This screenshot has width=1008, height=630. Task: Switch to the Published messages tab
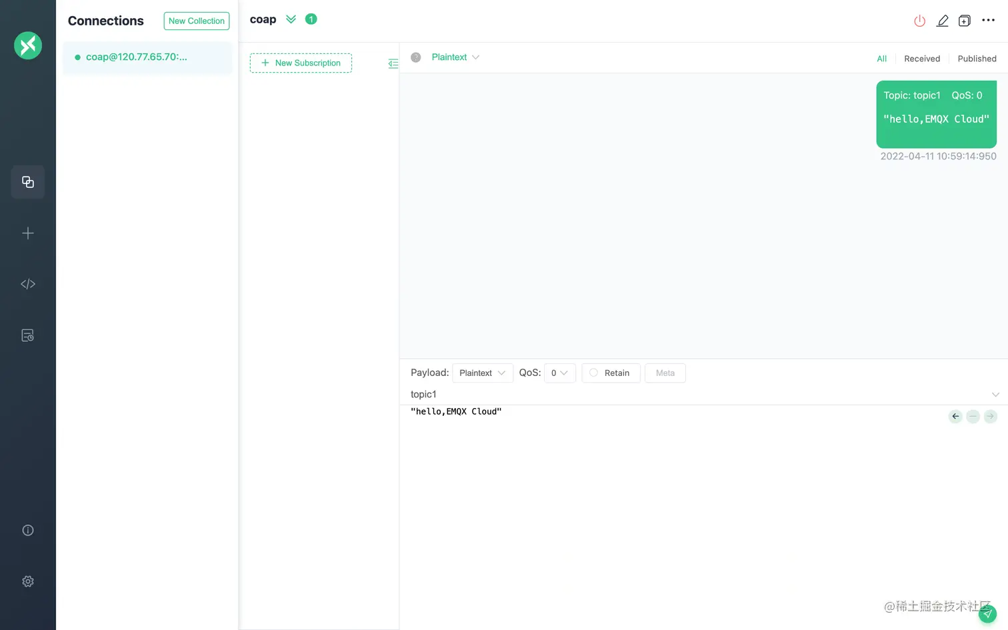click(977, 59)
